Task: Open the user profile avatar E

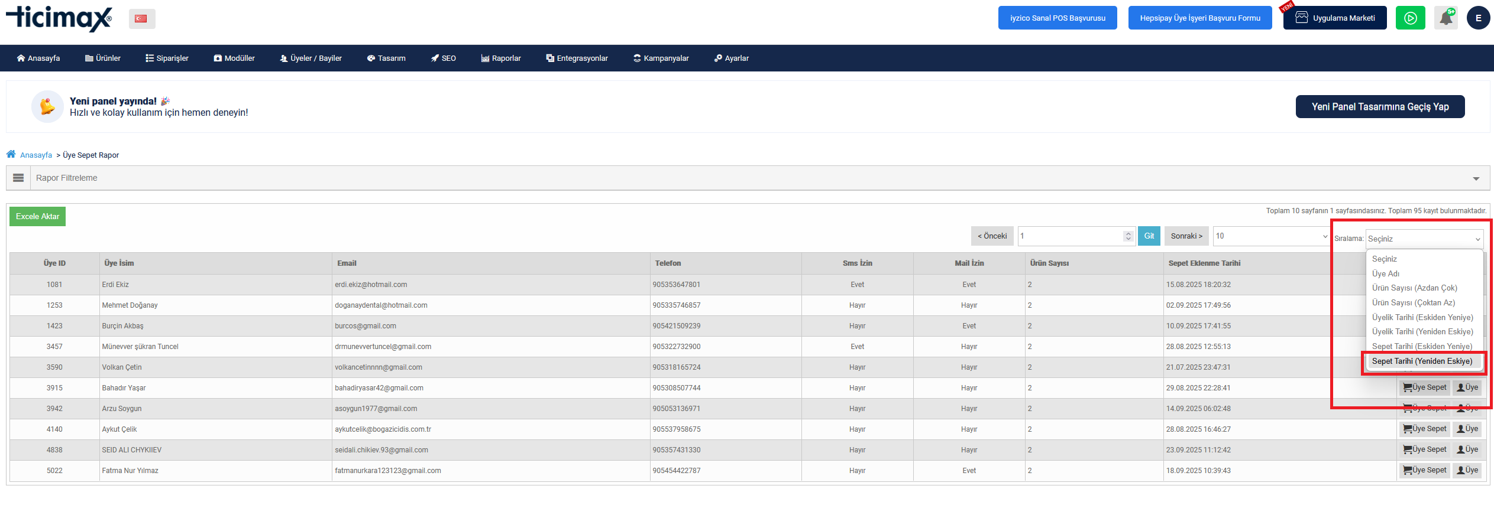Action: [1478, 18]
